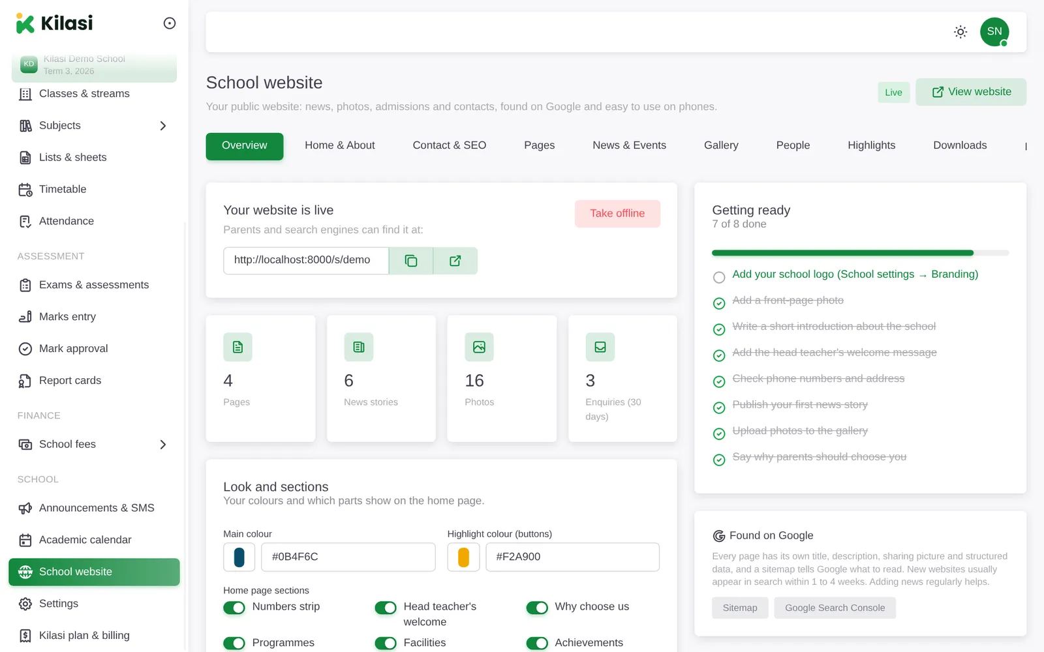
Task: Click the website URL text field
Action: coord(306,261)
